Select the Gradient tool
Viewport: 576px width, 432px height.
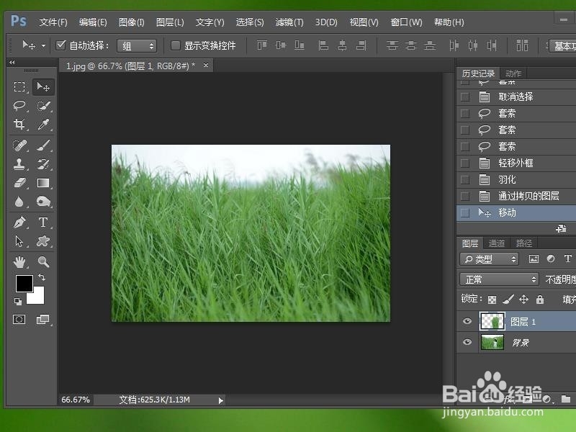pyautogui.click(x=43, y=183)
